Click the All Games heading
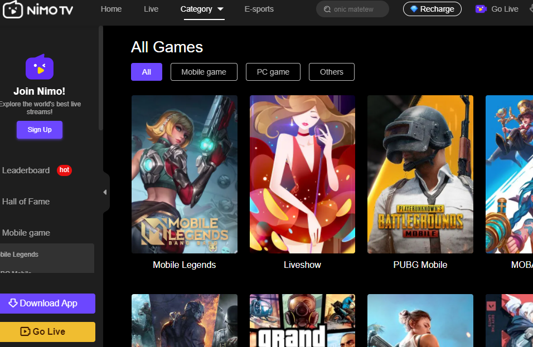This screenshot has width=533, height=347. click(x=167, y=47)
